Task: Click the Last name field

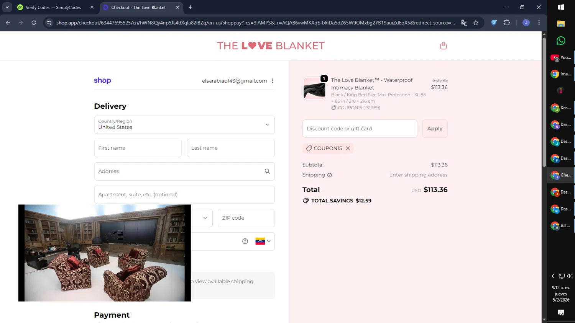Action: pos(231,148)
